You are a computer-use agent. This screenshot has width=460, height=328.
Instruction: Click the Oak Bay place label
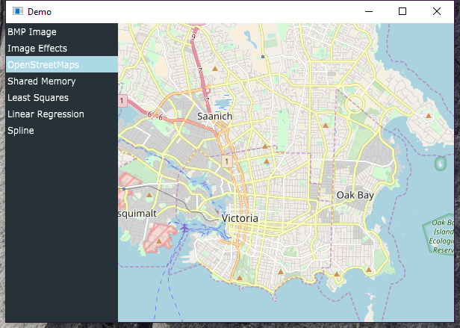(x=355, y=195)
